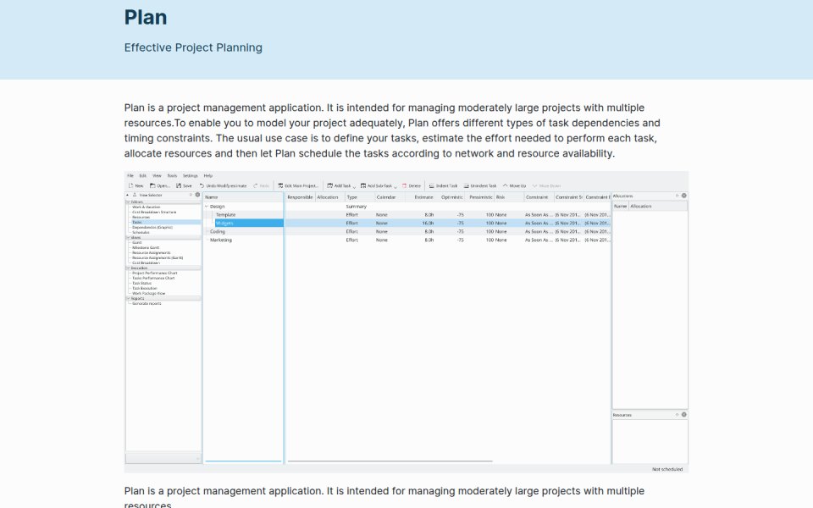
Task: Open the Add Task dropdown arrow
Action: [354, 186]
